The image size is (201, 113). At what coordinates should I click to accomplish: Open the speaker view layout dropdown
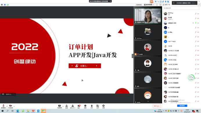click(x=149, y=5)
